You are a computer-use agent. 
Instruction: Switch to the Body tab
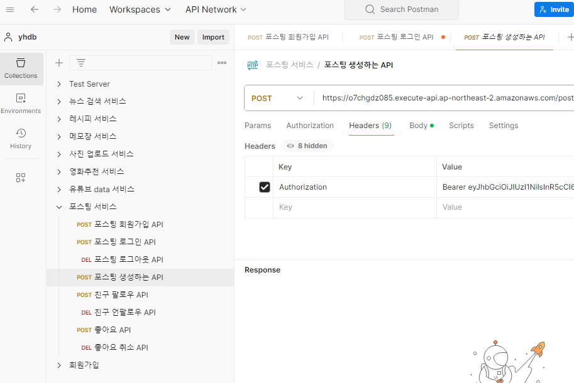tap(421, 126)
